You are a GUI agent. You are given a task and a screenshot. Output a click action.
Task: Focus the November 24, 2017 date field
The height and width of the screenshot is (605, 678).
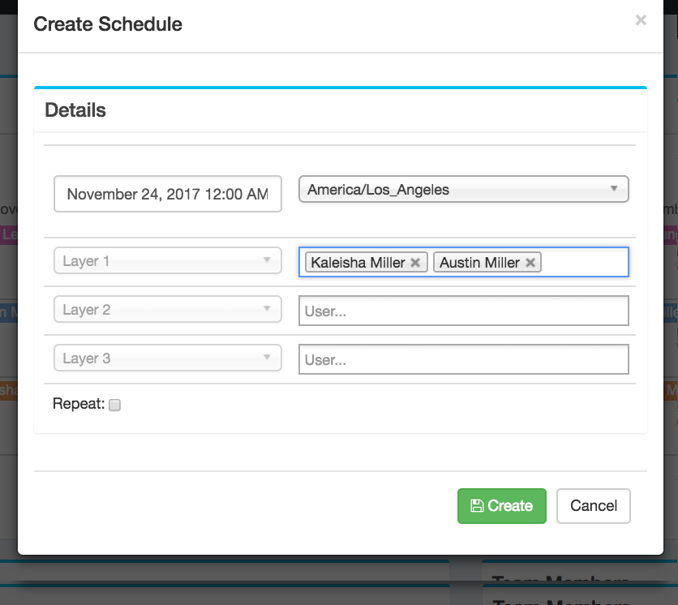pos(168,194)
